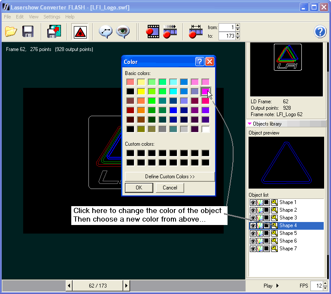
Task: Open the Edit menu
Action: 20,17
